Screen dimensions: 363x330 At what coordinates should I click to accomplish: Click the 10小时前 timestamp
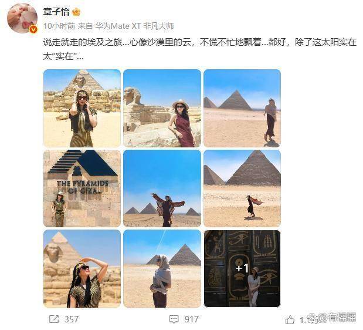click(x=59, y=26)
